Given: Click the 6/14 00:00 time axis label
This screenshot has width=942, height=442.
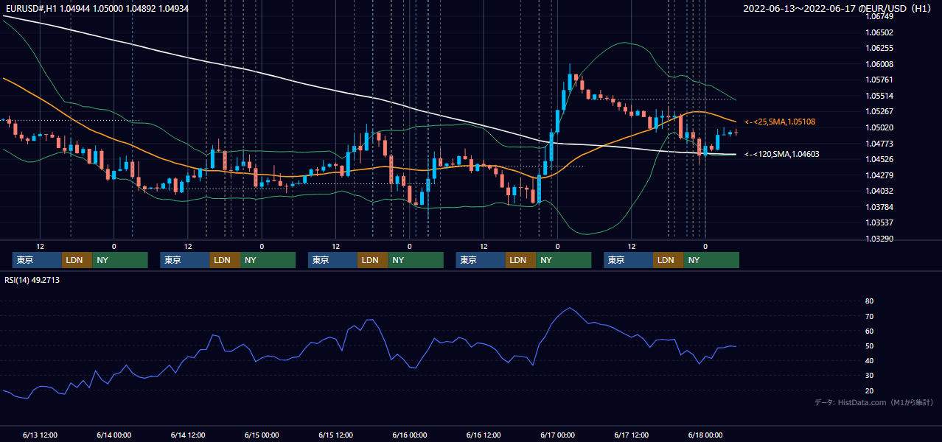Looking at the screenshot, I should [x=114, y=435].
